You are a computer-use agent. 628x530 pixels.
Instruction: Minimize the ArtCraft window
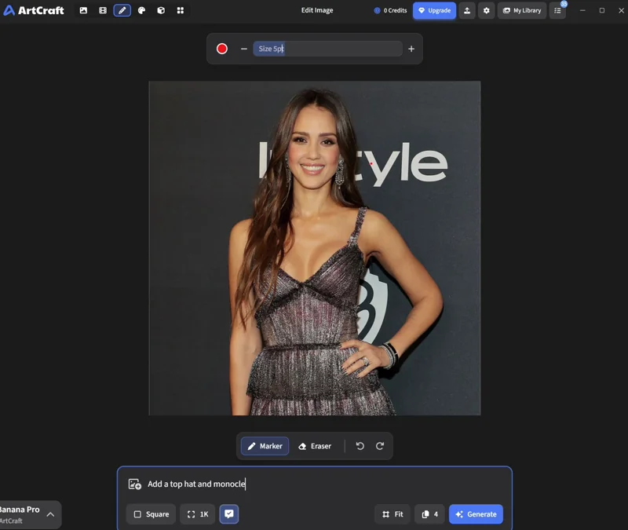pyautogui.click(x=582, y=10)
